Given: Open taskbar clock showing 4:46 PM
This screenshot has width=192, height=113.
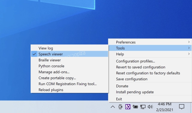Looking at the screenshot, I should [165, 107].
